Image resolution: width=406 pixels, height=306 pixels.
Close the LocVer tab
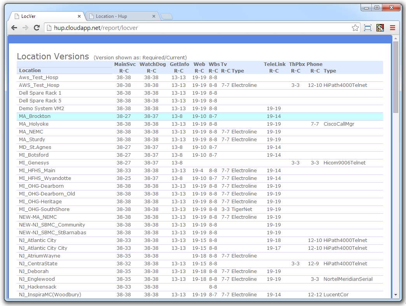coord(79,16)
